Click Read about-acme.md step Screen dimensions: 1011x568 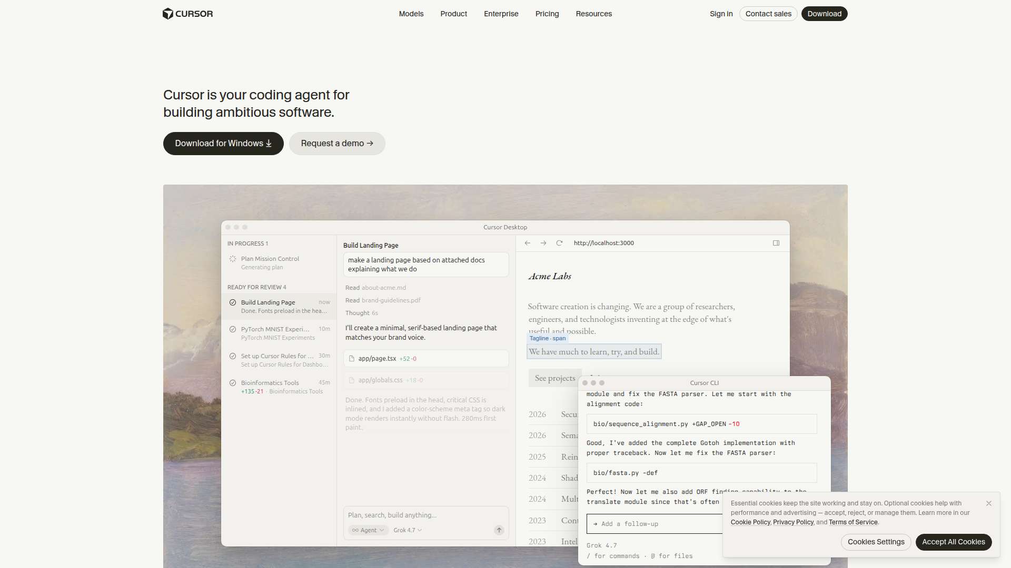click(x=375, y=288)
